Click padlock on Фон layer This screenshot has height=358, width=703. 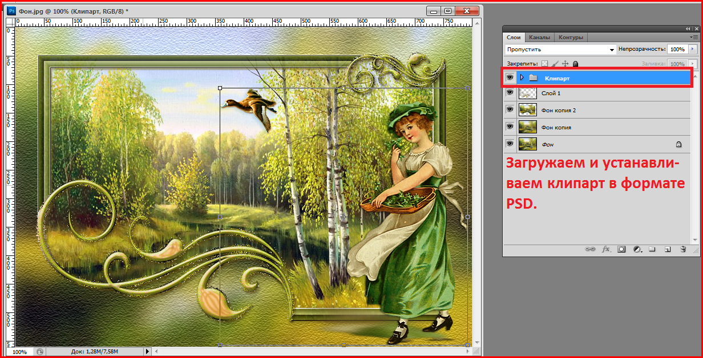678,144
